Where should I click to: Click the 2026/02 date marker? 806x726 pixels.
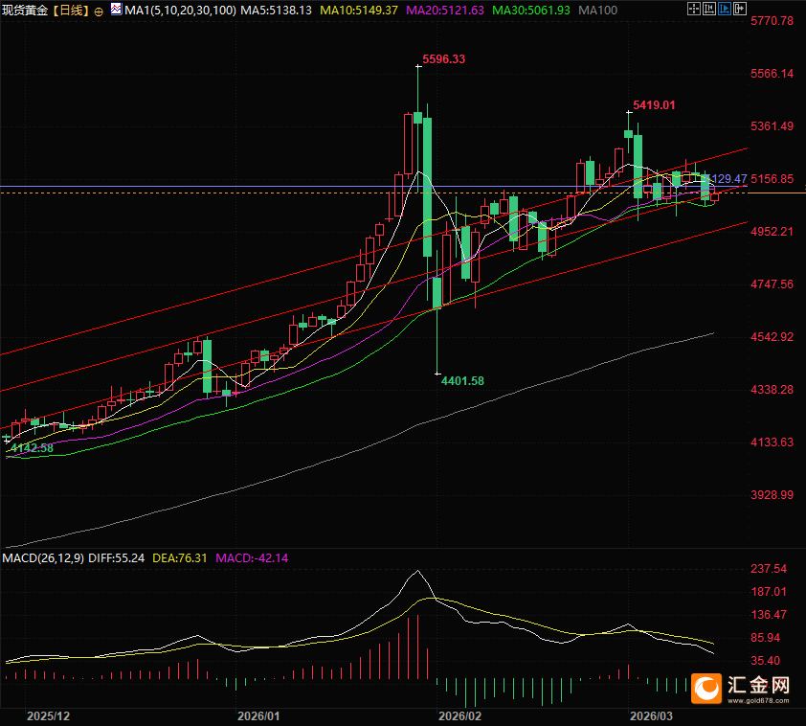(x=460, y=716)
